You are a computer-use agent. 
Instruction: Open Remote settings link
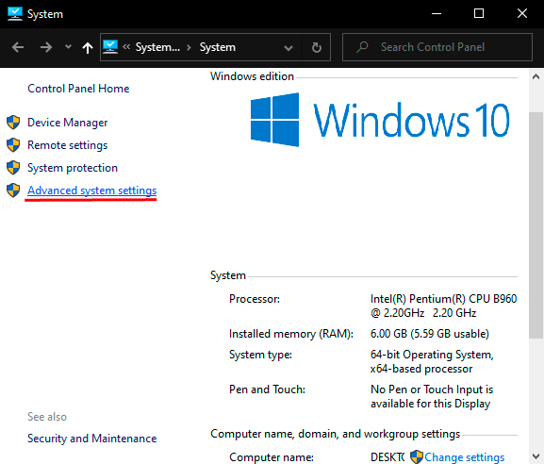[67, 145]
